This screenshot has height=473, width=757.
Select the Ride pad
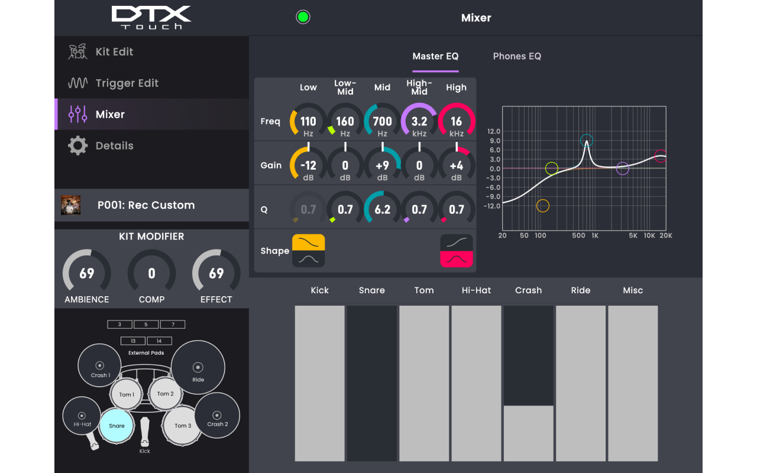point(198,368)
